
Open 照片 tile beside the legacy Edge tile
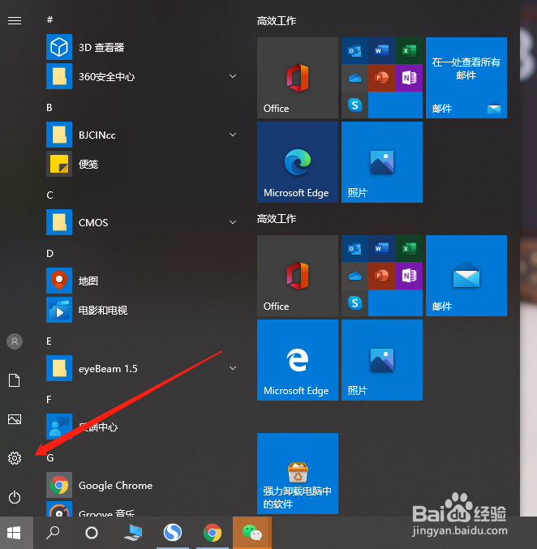(382, 360)
